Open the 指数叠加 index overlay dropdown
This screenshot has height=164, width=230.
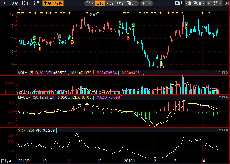pyautogui.click(x=195, y=3)
